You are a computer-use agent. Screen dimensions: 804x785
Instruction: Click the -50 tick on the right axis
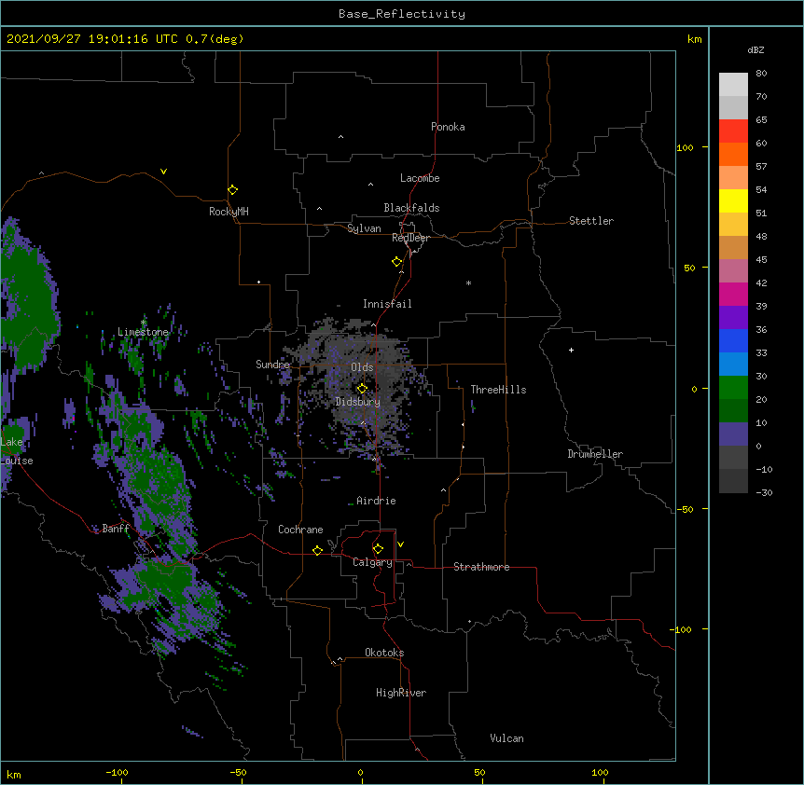point(685,509)
